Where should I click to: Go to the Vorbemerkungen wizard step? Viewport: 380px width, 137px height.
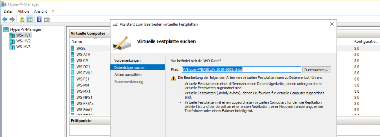(x=127, y=60)
